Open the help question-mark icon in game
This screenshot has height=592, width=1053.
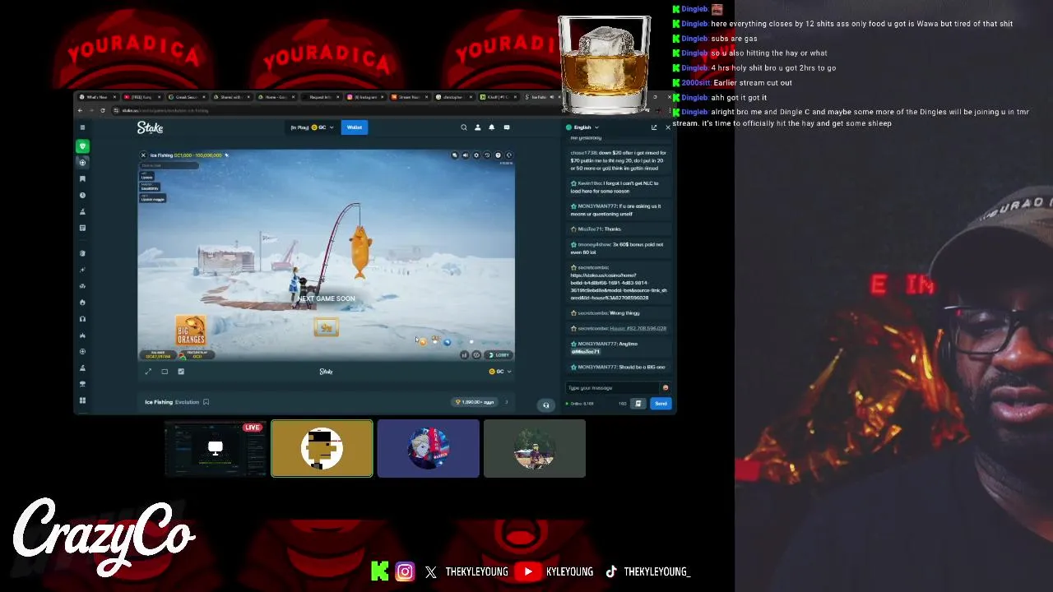click(498, 155)
